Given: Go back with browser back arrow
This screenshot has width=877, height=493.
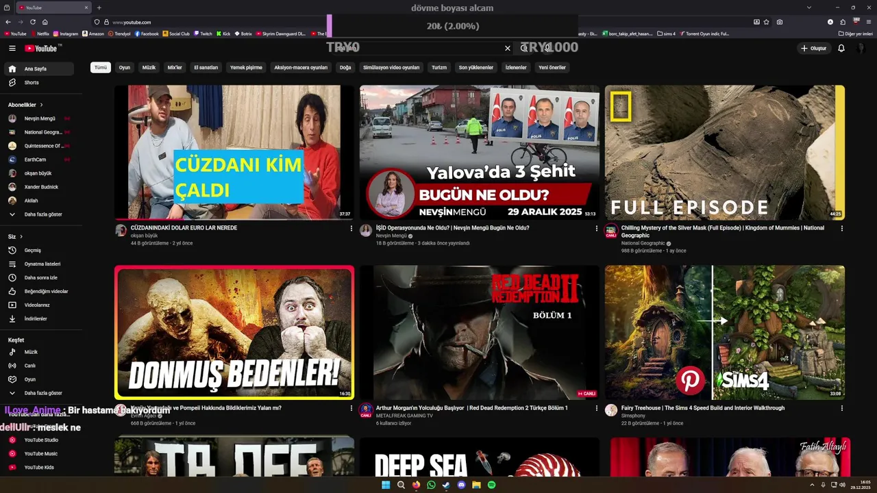Looking at the screenshot, I should (x=8, y=22).
